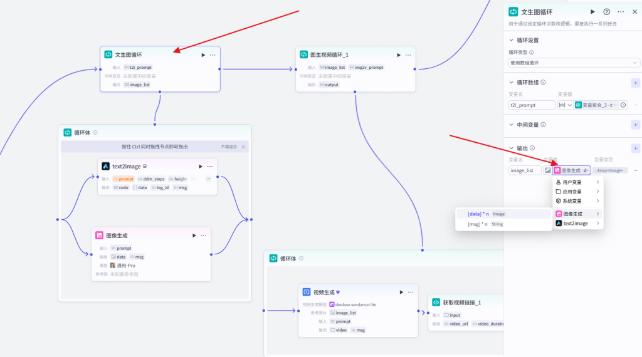Show more text2image input parameters

pyautogui.click(x=208, y=178)
